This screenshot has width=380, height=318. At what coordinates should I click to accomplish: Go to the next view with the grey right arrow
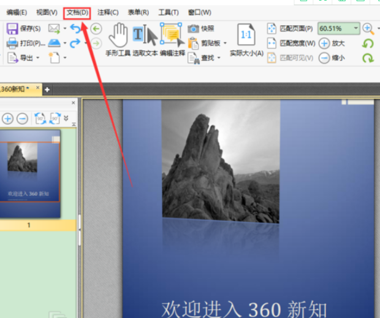pos(96,44)
